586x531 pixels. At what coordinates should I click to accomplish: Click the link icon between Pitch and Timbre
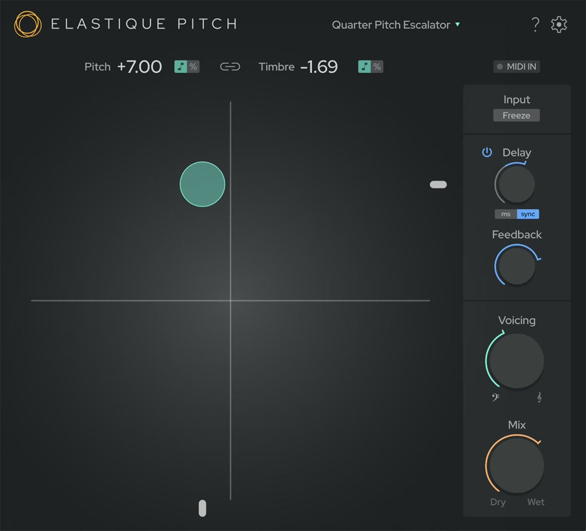pos(230,66)
